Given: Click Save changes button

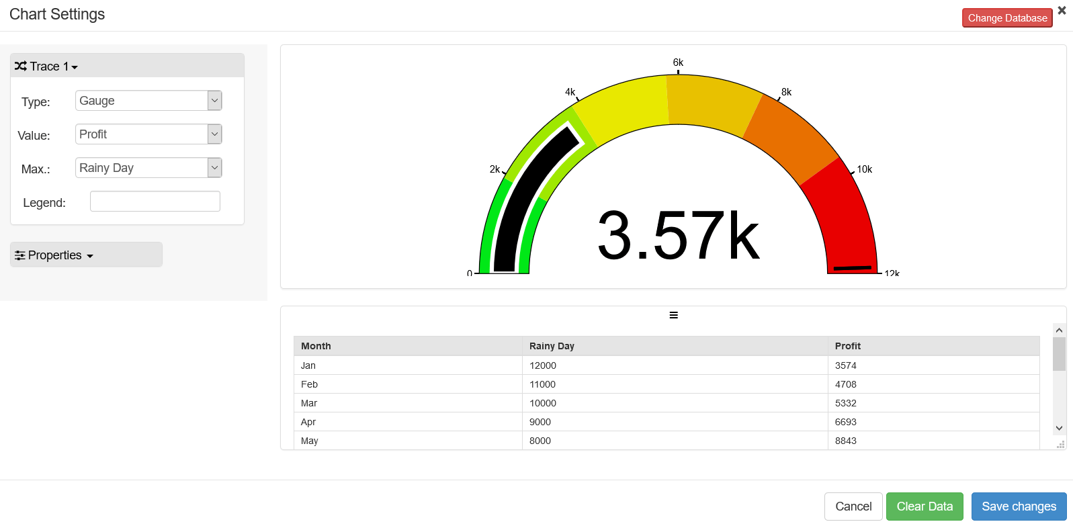Looking at the screenshot, I should point(1019,507).
